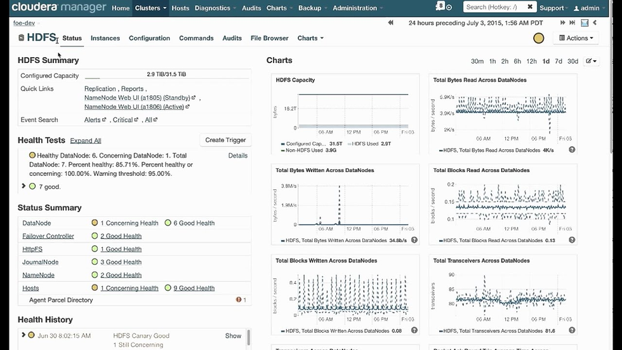This screenshot has width=622, height=350.
Task: Click the cloudera manager logo
Action: pos(58,7)
